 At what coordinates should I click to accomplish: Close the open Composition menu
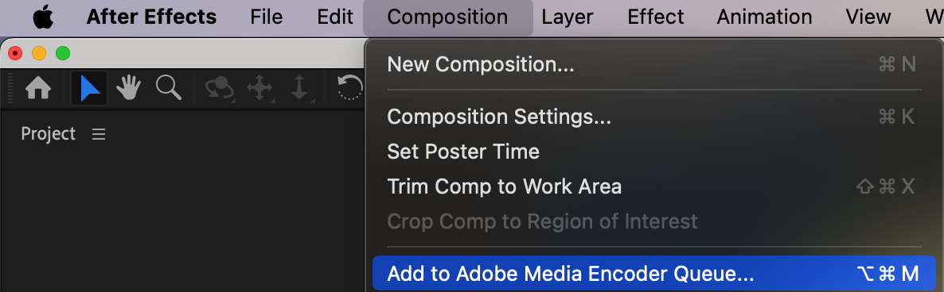[447, 17]
